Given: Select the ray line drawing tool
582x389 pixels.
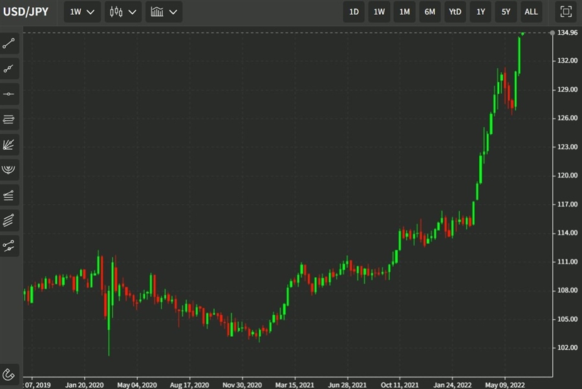Looking at the screenshot, I should coord(9,68).
